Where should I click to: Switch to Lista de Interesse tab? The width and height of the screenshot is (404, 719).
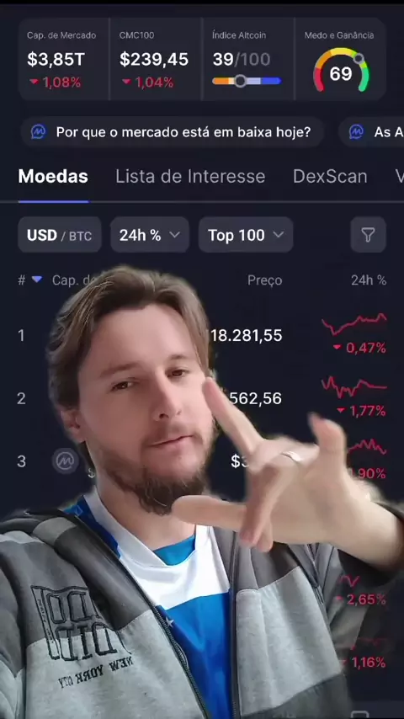coord(190,177)
